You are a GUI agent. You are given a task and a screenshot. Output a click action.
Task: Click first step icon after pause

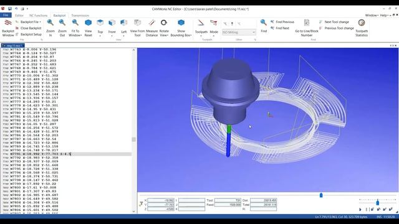[x=372, y=209]
